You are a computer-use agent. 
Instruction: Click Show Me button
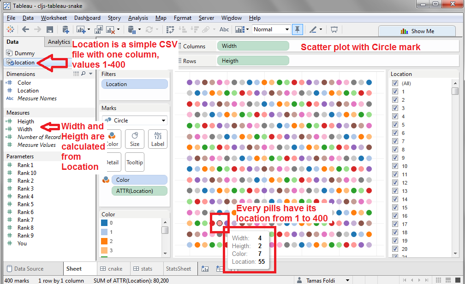tap(417, 31)
